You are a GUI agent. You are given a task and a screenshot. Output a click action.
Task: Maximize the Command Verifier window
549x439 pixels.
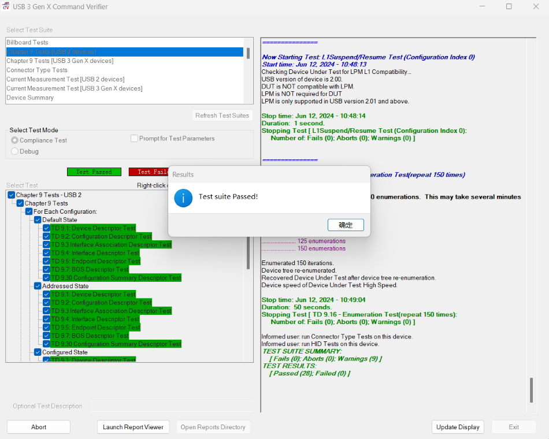click(x=509, y=6)
